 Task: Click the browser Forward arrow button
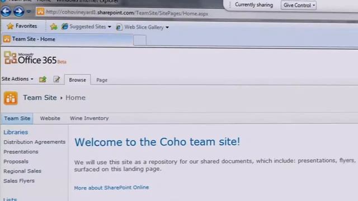click(18, 11)
